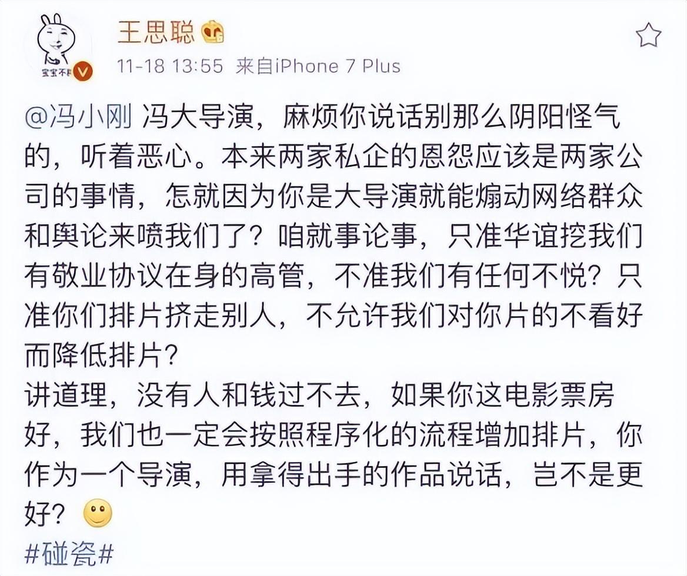Open the #碰瓷# hashtag topic
Viewport: 687px width, 576px height.
point(69,553)
